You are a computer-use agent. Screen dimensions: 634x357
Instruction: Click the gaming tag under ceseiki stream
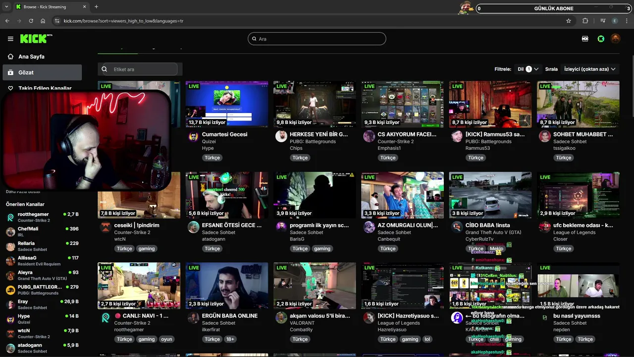(x=147, y=248)
